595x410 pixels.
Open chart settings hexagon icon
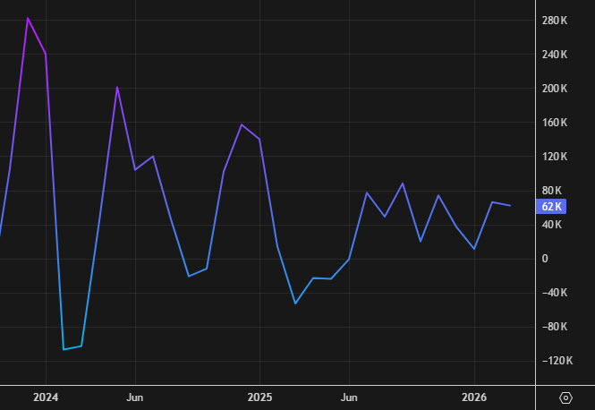[565, 397]
